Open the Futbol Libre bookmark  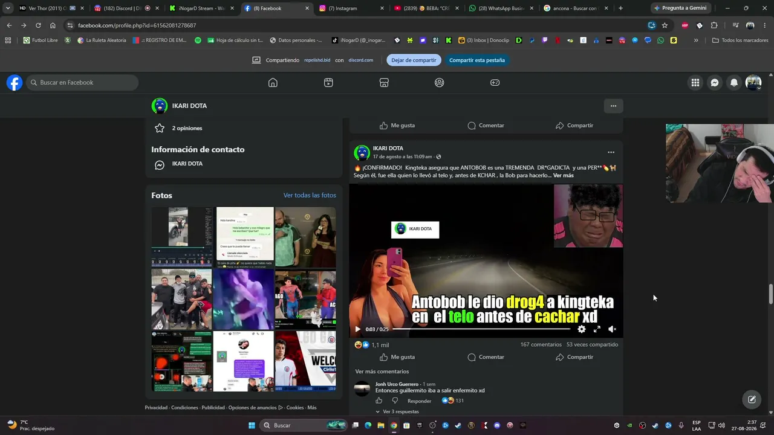[x=41, y=40]
